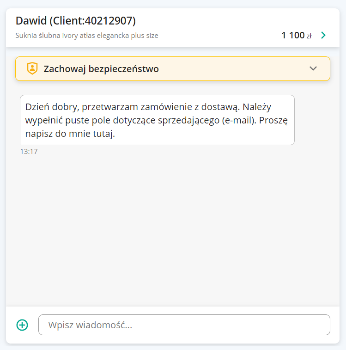The height and width of the screenshot is (350, 346).
Task: Click 'napisz do mnie tutaj' message line
Action: tap(70, 134)
